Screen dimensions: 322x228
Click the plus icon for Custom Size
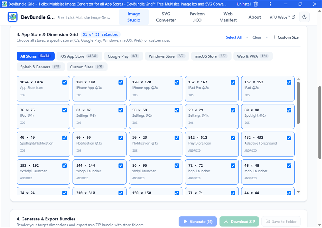click(x=274, y=37)
